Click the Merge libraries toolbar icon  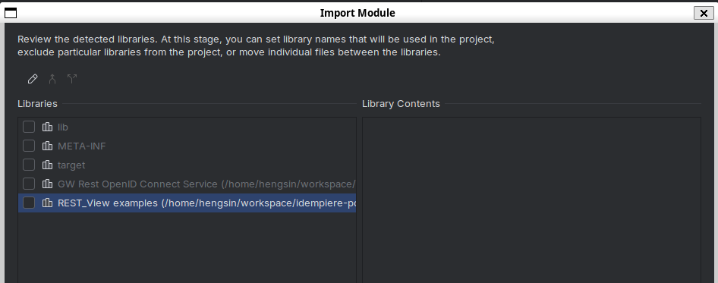click(52, 79)
